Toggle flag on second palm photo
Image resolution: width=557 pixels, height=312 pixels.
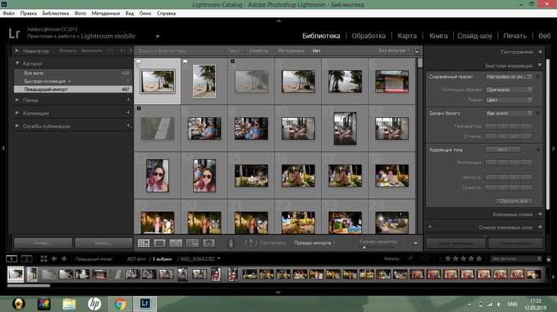coord(185,62)
